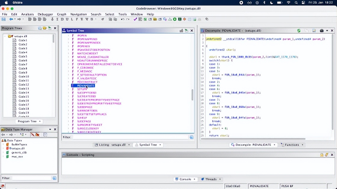Viewport: 337px width, 189px height.
Task: Click the Symbol Tree filter text field
Action: (131, 137)
